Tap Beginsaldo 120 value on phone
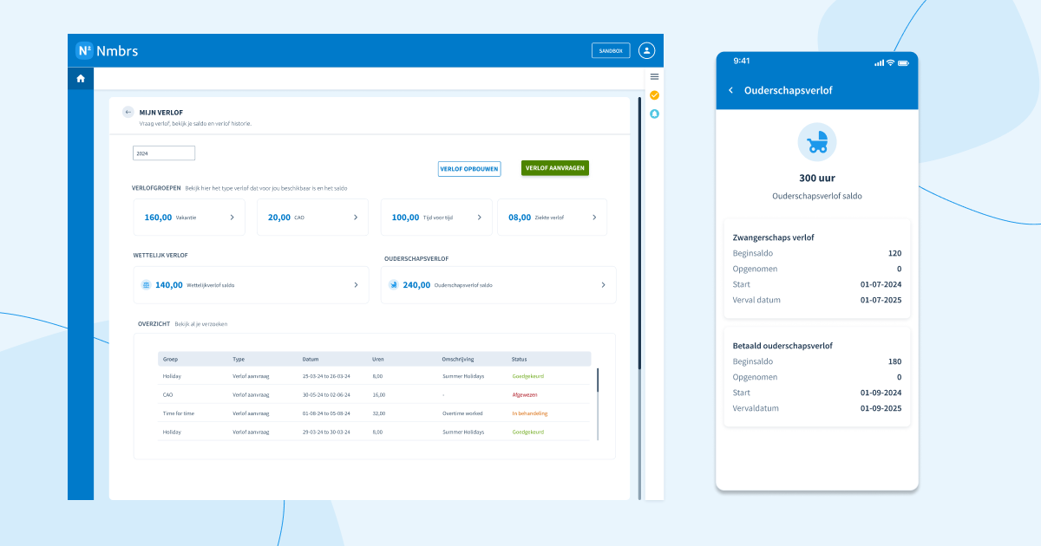The height and width of the screenshot is (546, 1041). (x=894, y=253)
